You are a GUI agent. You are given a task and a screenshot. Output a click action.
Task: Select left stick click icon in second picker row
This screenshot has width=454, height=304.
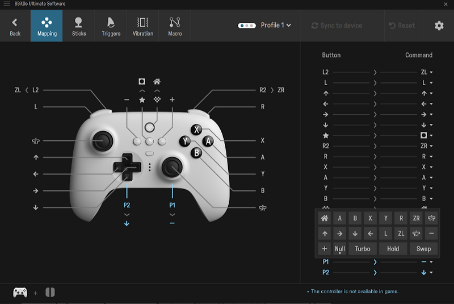point(417,234)
